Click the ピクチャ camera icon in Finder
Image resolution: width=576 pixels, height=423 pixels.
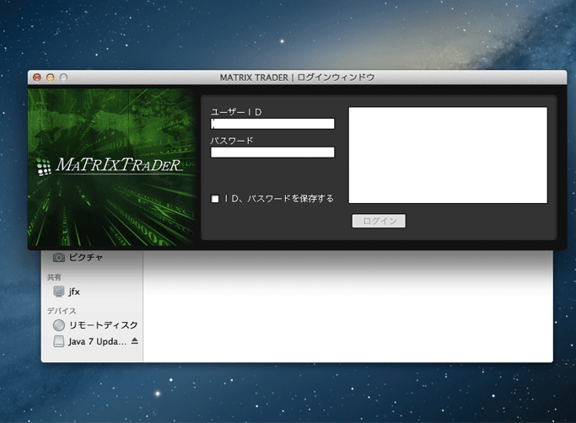[59, 257]
